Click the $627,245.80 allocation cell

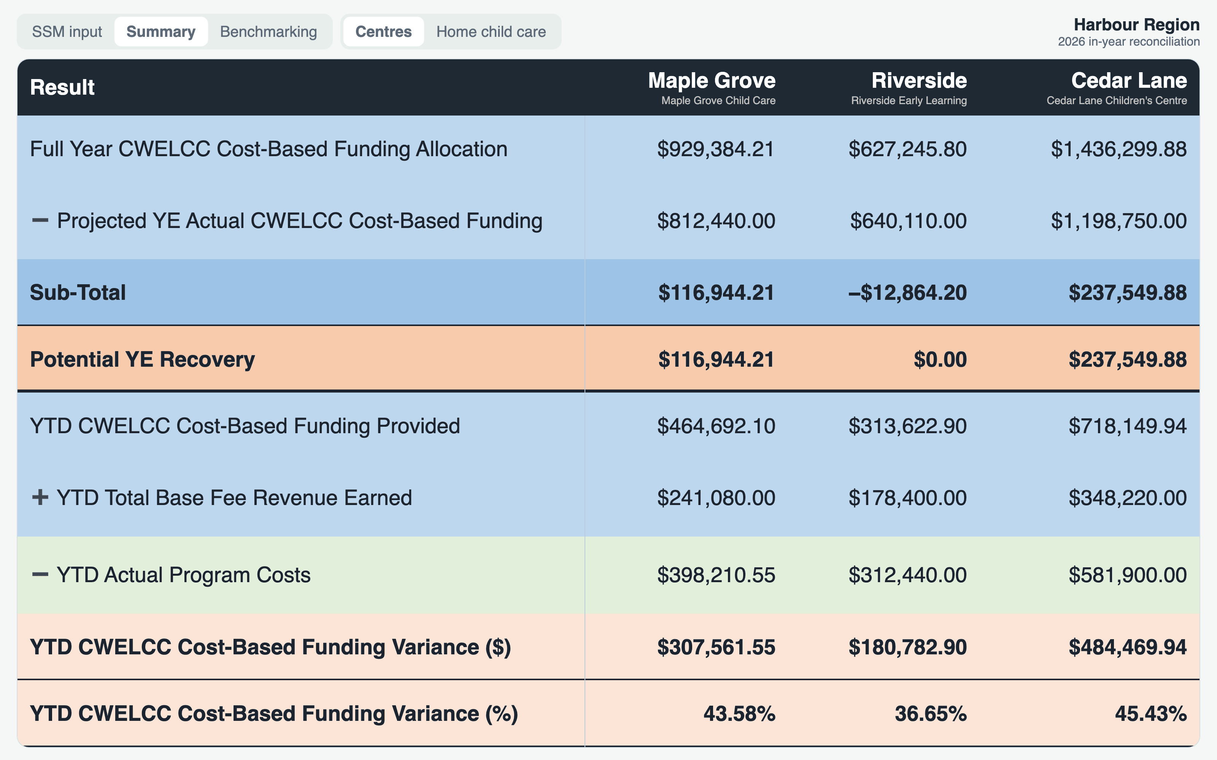pos(907,149)
